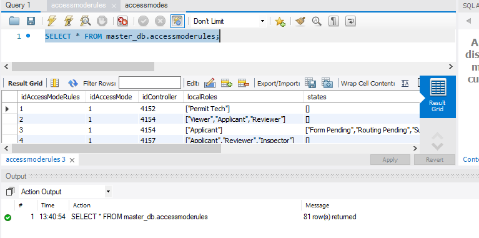This screenshot has width=479, height=238.
Task: Click the horizontal scrollbar of the SQL editor
Action: [x=83, y=66]
